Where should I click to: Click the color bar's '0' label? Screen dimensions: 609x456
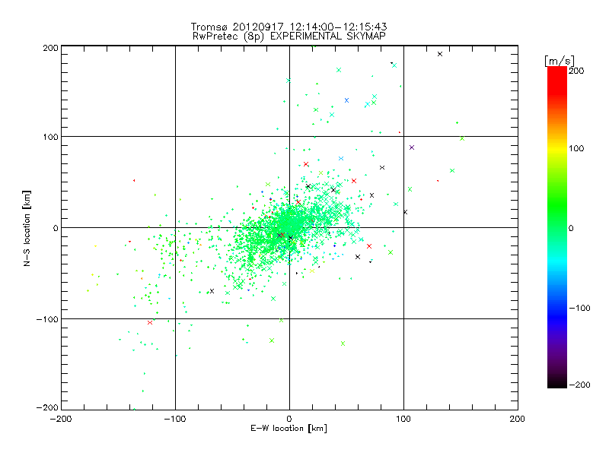[571, 228]
